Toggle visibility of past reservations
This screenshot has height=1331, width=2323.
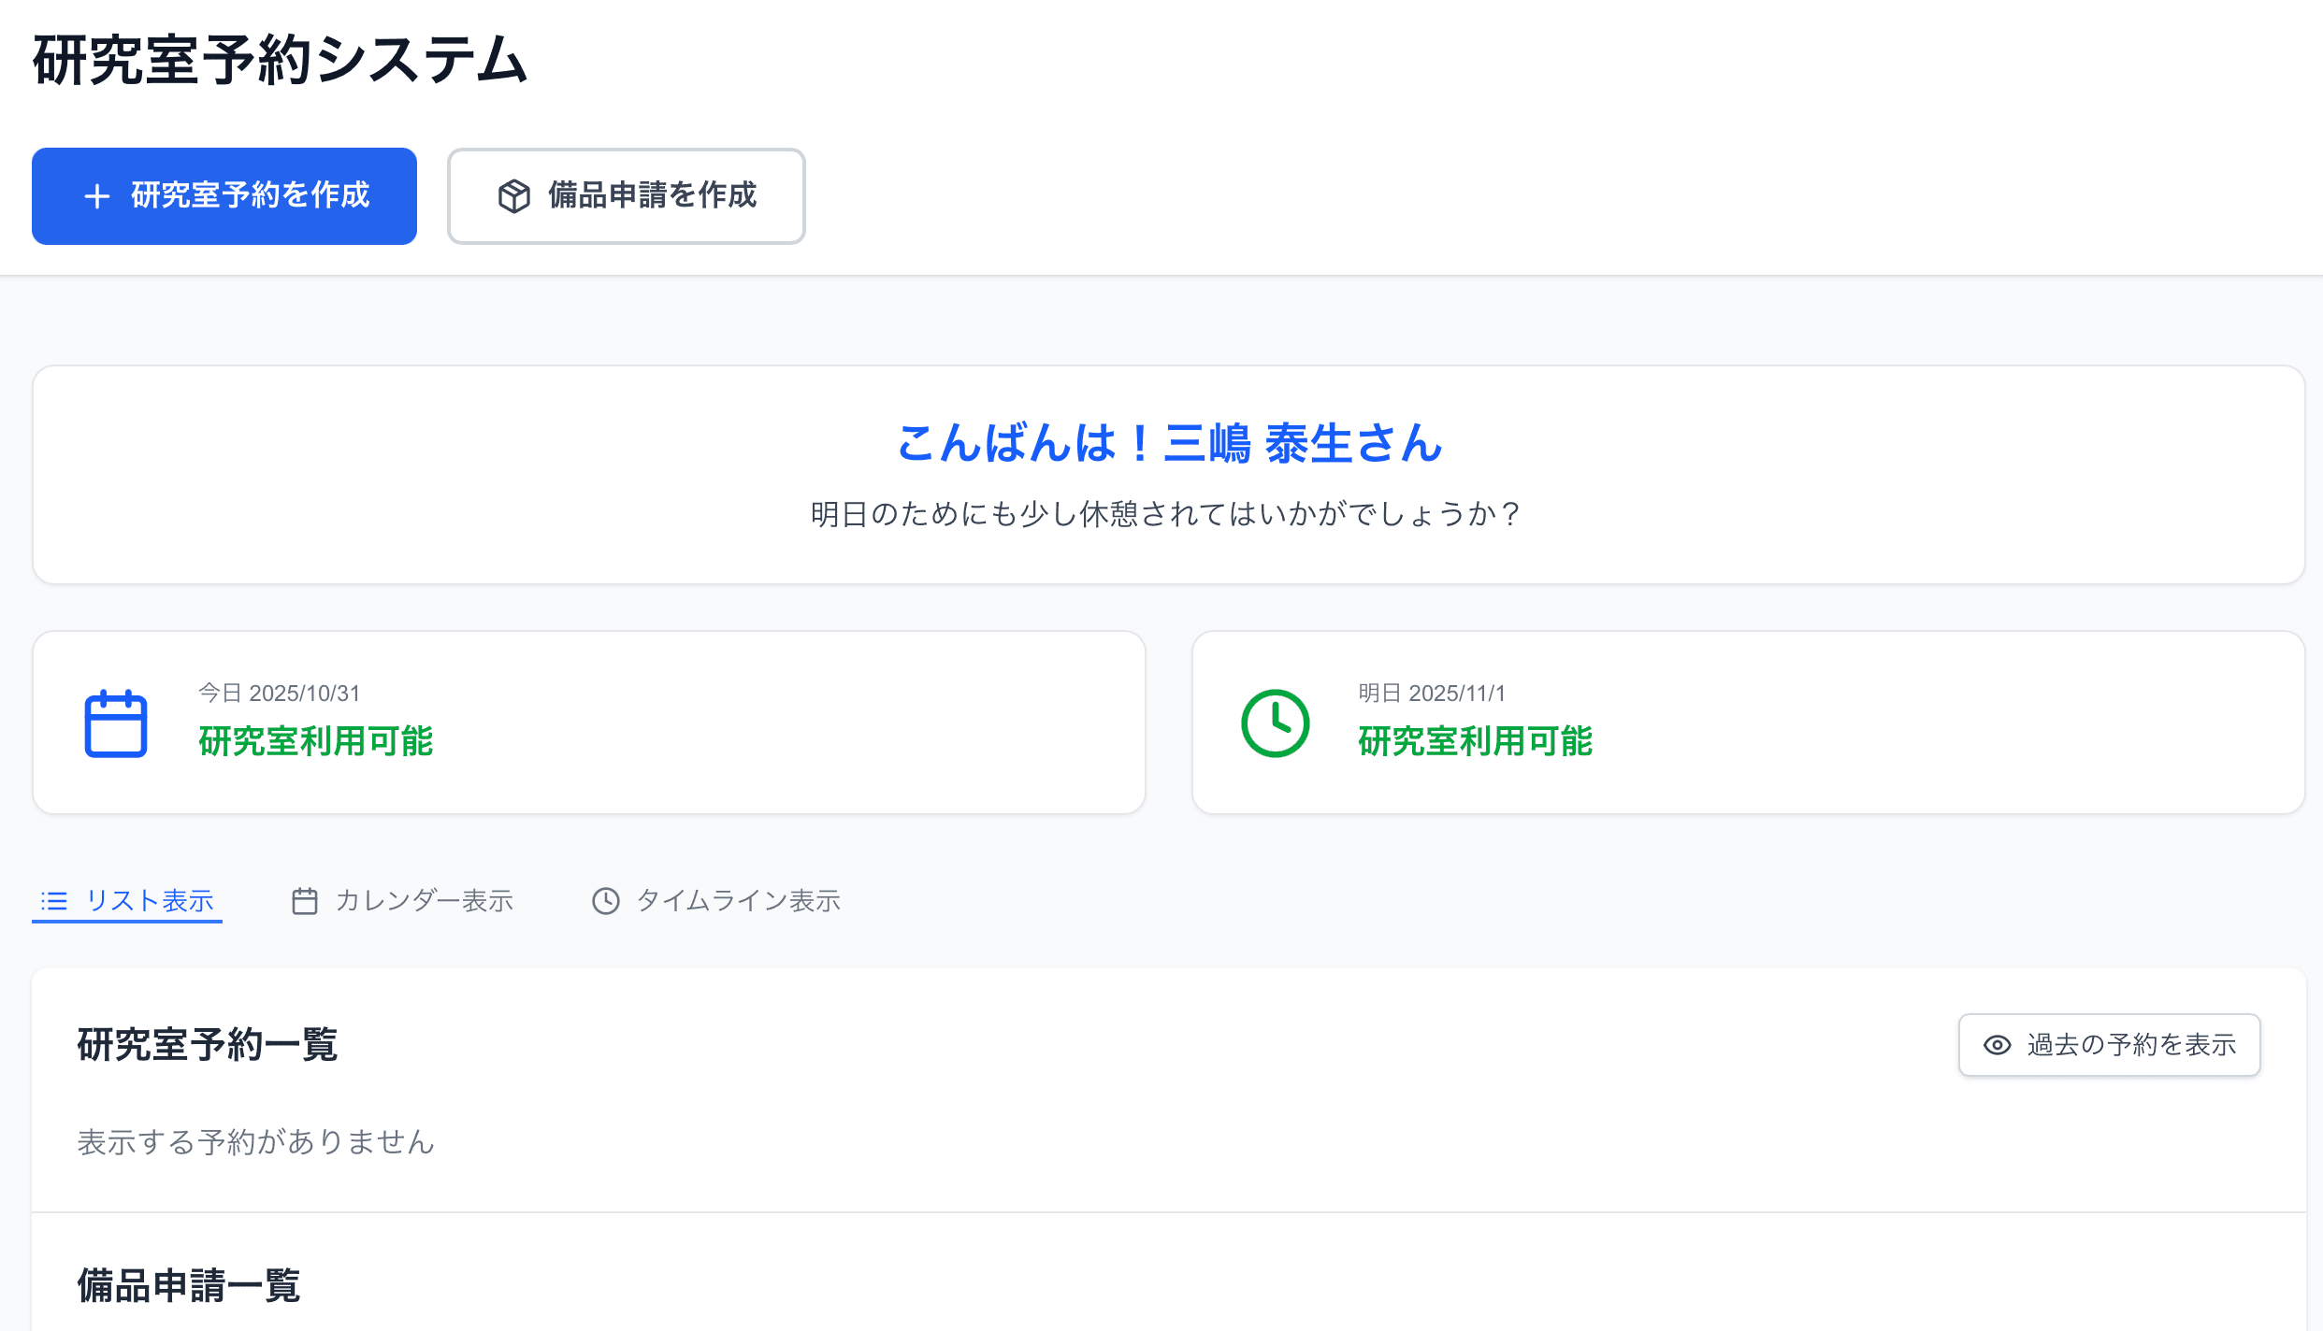click(x=2109, y=1045)
